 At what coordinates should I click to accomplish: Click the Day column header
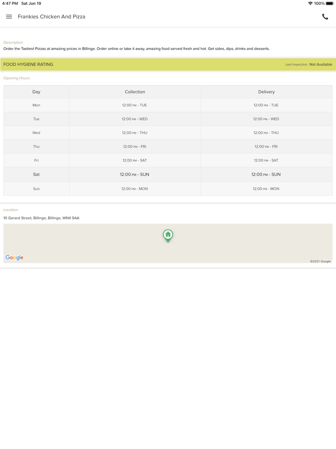coord(36,92)
